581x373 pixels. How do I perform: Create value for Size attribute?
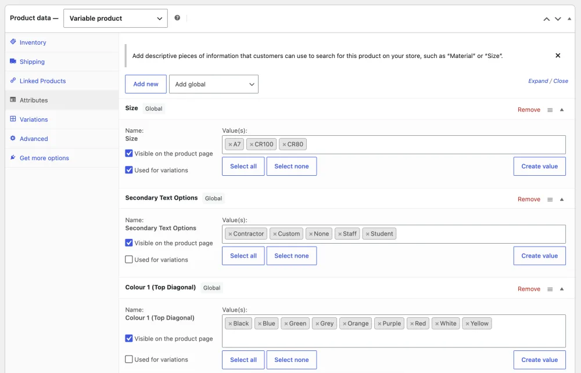coord(540,166)
